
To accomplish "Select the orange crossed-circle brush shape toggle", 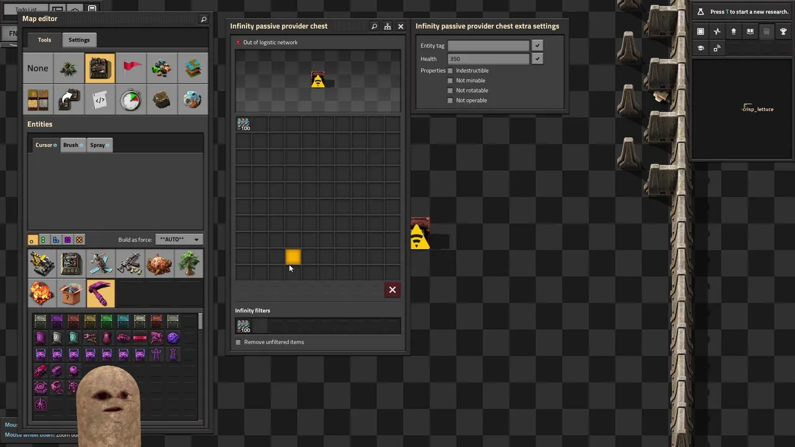I will tap(79, 240).
